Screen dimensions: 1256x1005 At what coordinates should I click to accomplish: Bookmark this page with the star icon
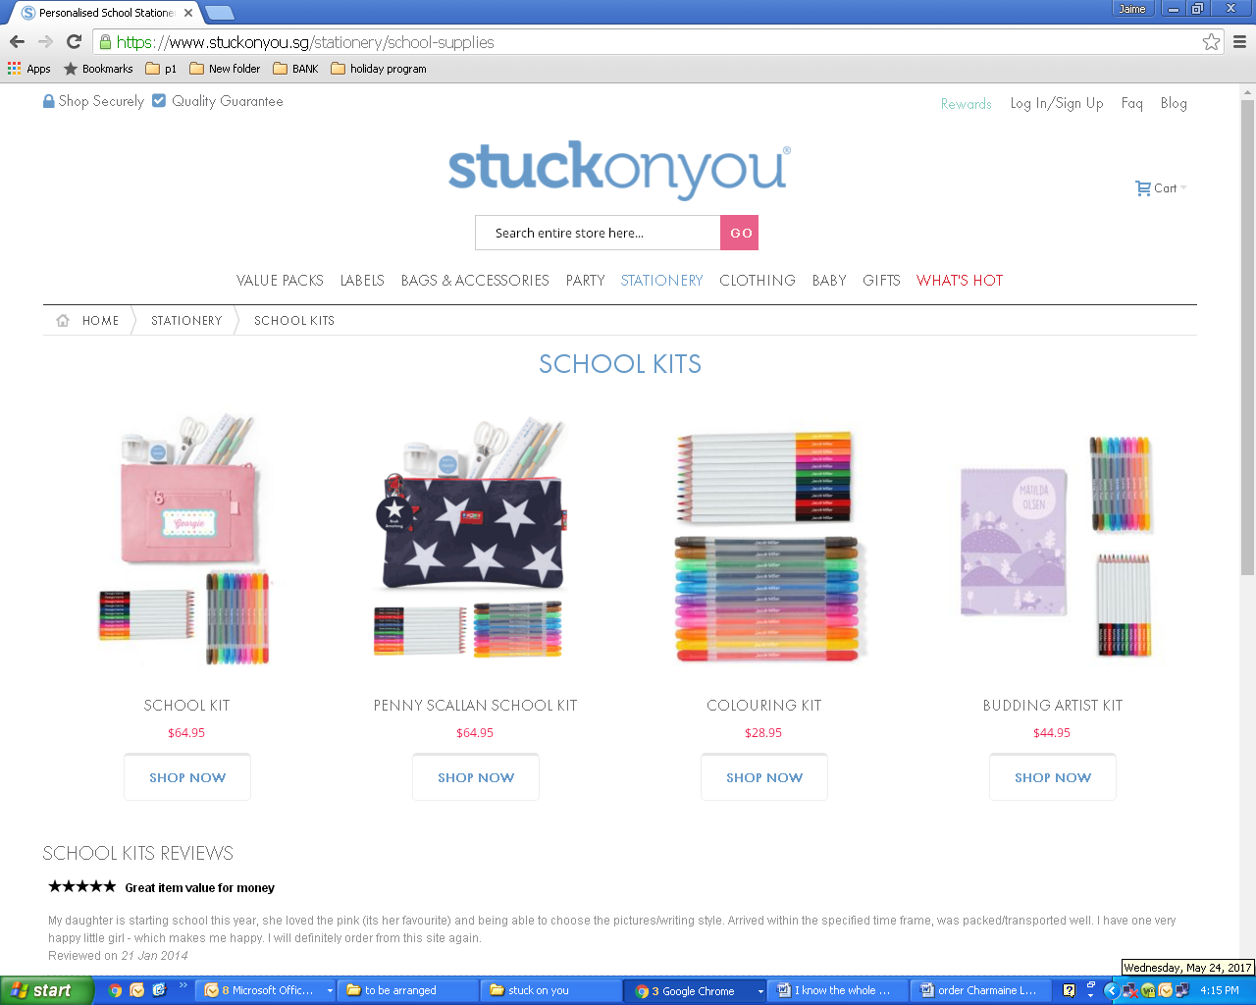(1211, 41)
